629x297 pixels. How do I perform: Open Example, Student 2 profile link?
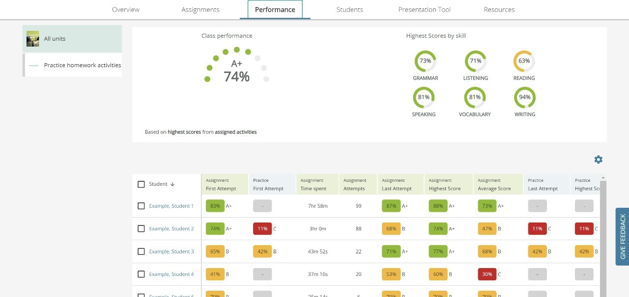point(172,229)
